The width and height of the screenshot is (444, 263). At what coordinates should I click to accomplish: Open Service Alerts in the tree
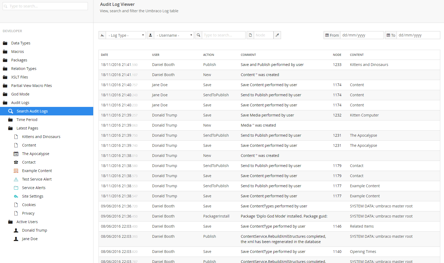(x=34, y=188)
